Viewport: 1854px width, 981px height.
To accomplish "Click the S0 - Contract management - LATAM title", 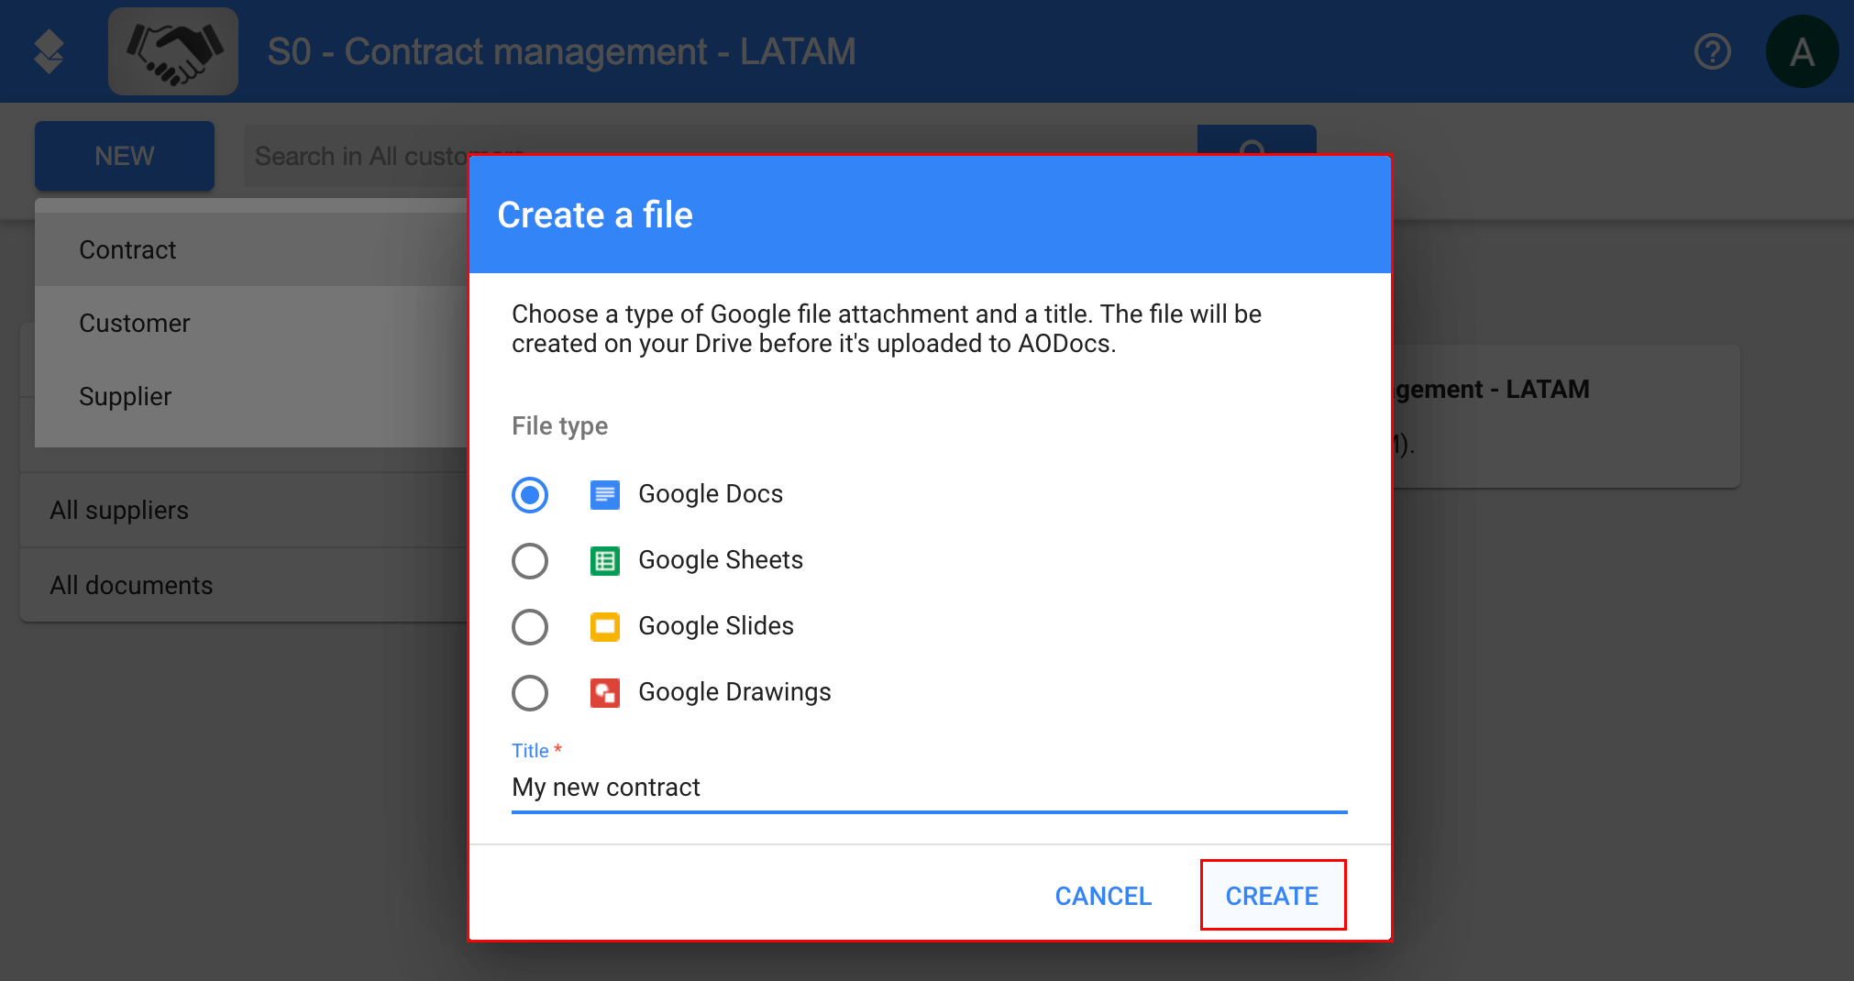I will point(561,51).
